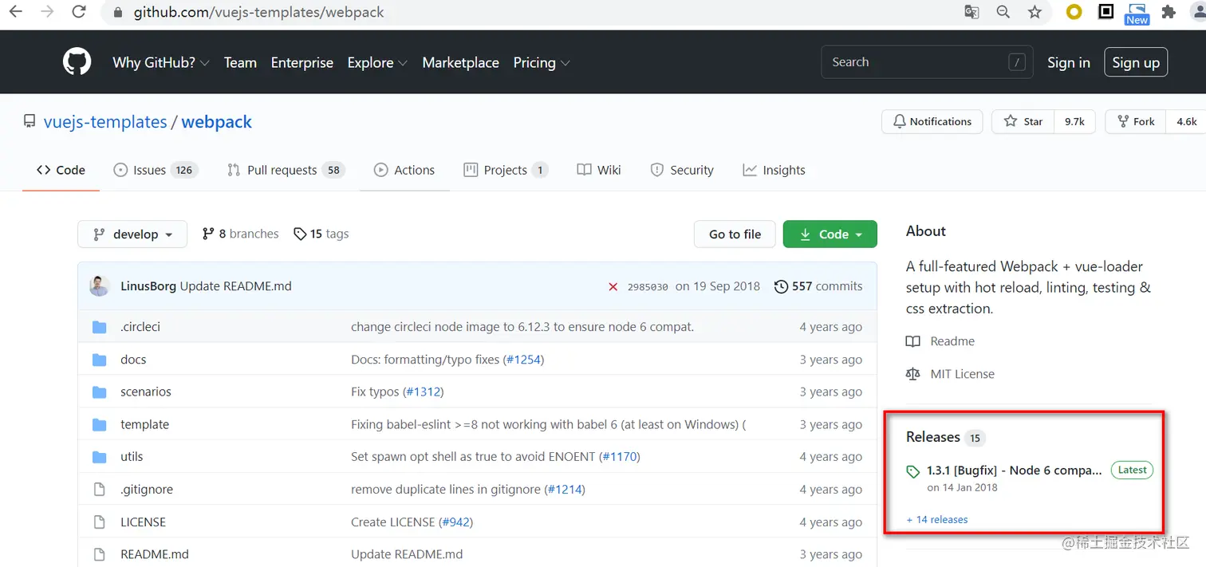
Task: Click the Sign in link
Action: click(1068, 62)
